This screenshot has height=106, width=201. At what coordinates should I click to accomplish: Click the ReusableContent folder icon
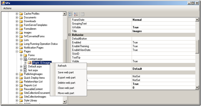click(21, 89)
